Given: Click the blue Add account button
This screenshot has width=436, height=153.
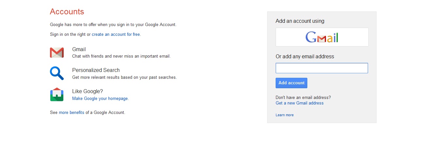Looking at the screenshot, I should click(291, 83).
